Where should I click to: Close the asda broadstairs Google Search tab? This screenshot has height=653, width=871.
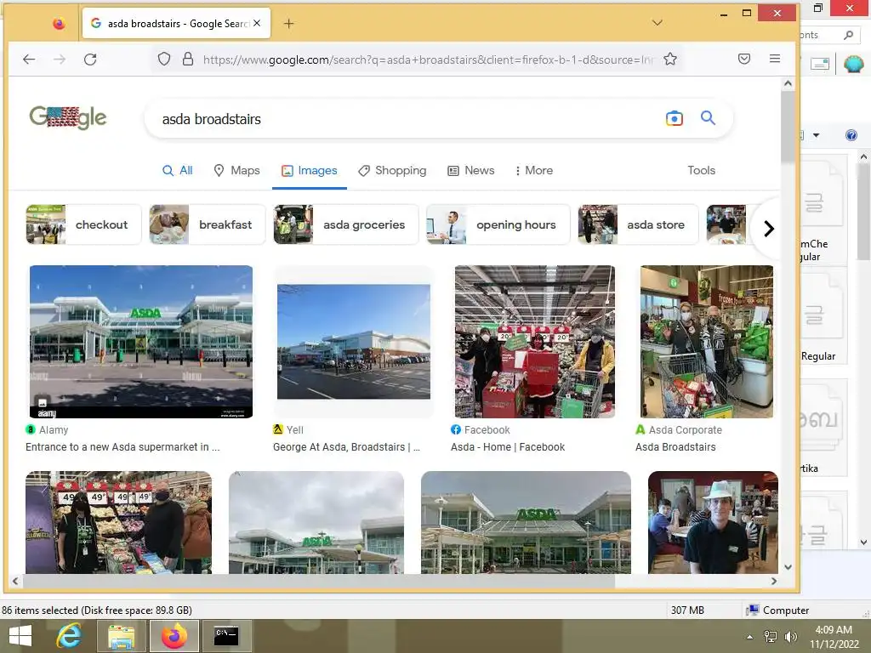click(257, 23)
